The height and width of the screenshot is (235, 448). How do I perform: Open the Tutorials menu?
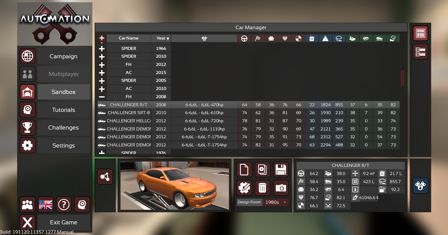tap(64, 110)
